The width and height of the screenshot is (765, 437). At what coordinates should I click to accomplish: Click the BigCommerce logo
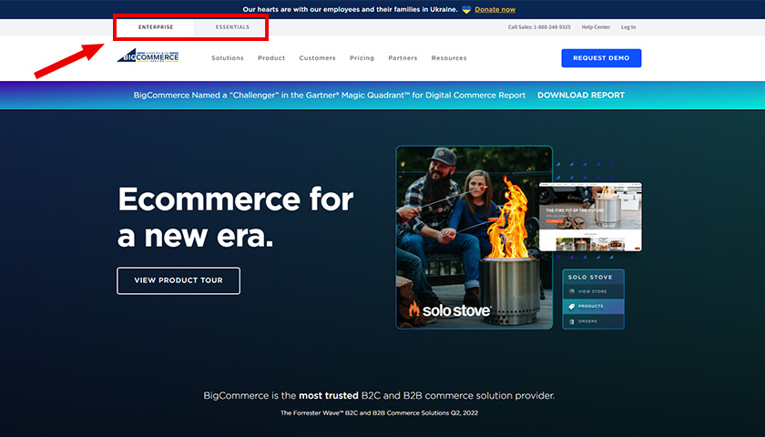point(148,56)
